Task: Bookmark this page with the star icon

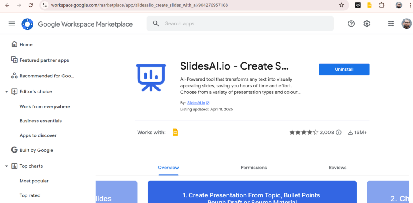Action: click(x=341, y=5)
